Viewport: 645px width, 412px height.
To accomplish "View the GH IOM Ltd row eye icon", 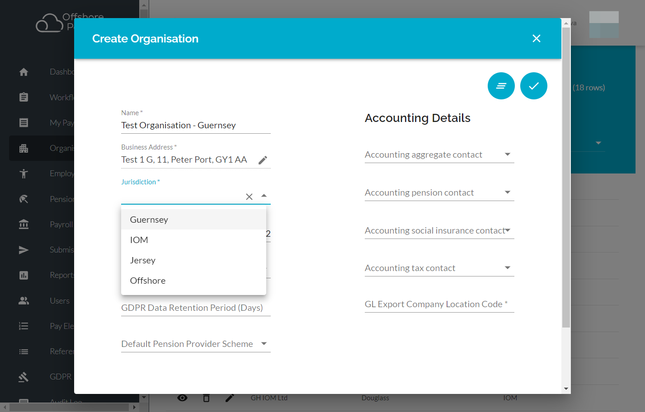I will click(x=182, y=398).
